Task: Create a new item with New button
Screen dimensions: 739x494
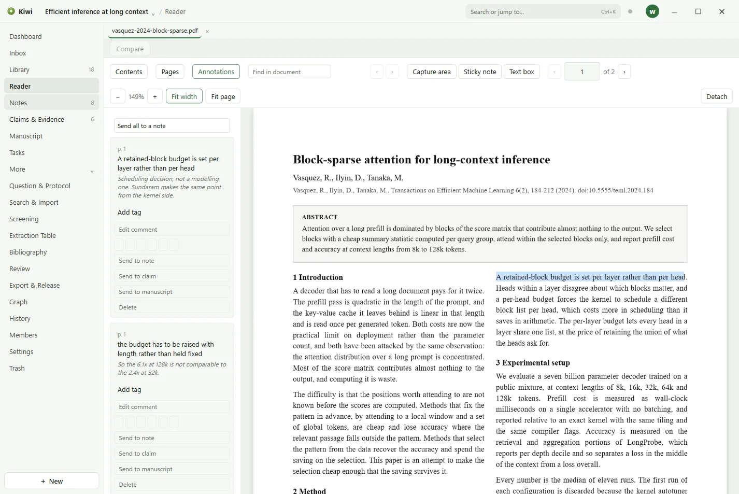Action: (51, 481)
